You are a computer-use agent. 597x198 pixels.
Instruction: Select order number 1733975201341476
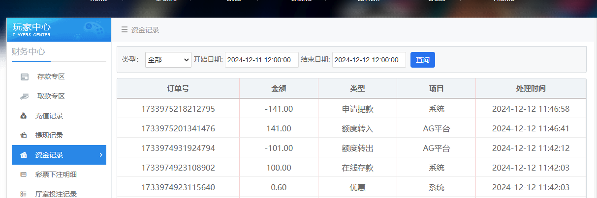pos(178,128)
